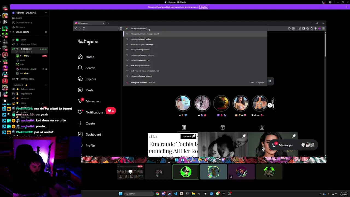Select 'instagram winners - Ask Leo' option
This screenshot has height=197, width=350.
click(195, 83)
